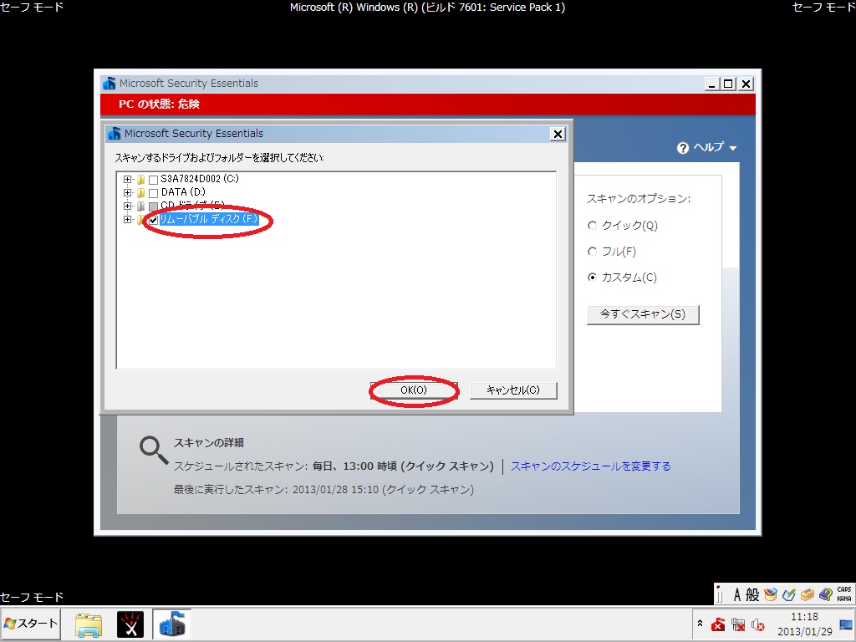The height and width of the screenshot is (642, 856).
Task: Expand the S3A7824D002 (C:) drive node
Action: coord(127,179)
